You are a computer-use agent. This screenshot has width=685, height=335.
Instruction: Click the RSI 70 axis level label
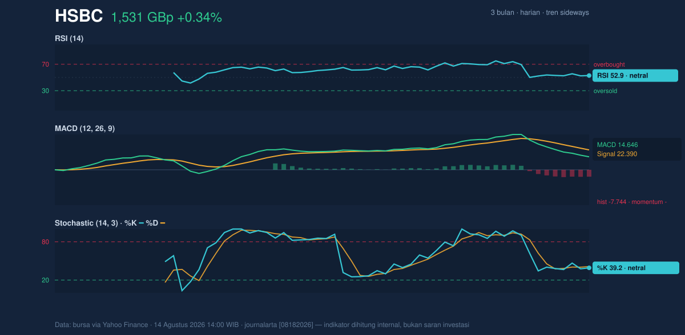click(45, 64)
